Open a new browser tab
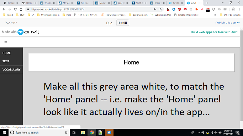The width and height of the screenshot is (243, 136). tap(207, 3)
